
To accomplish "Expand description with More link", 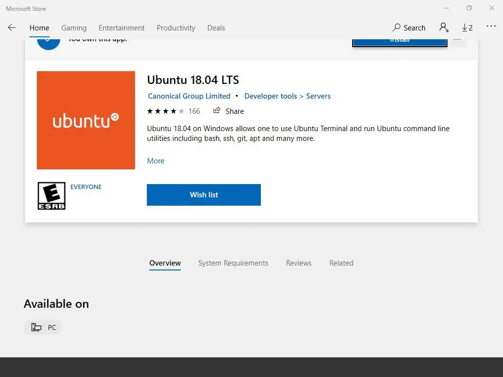I will 156,161.
